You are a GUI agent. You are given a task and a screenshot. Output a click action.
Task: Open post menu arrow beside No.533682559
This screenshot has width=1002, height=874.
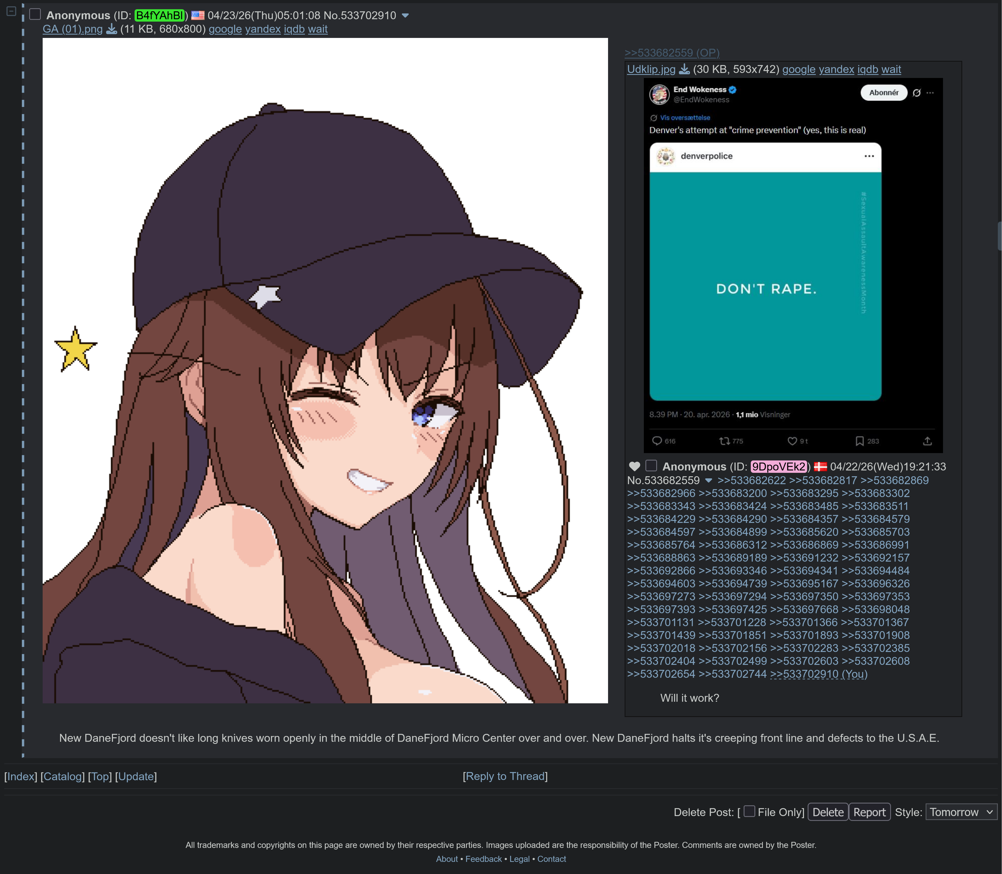pos(708,480)
